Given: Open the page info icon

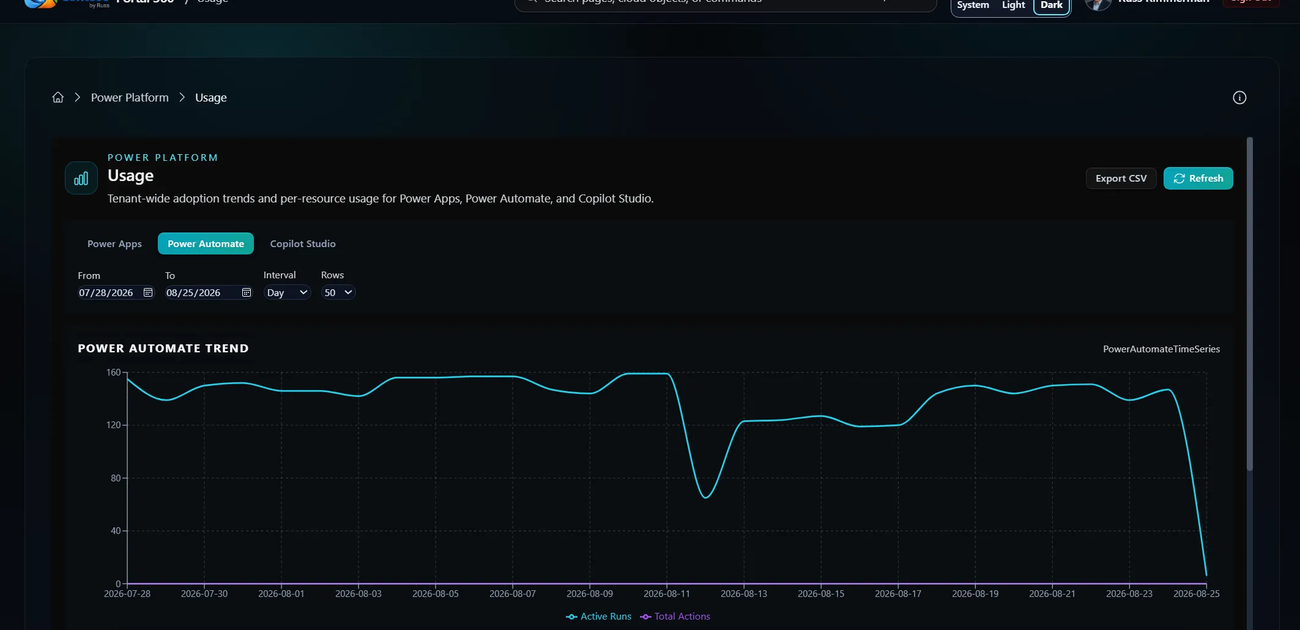Looking at the screenshot, I should (x=1239, y=98).
